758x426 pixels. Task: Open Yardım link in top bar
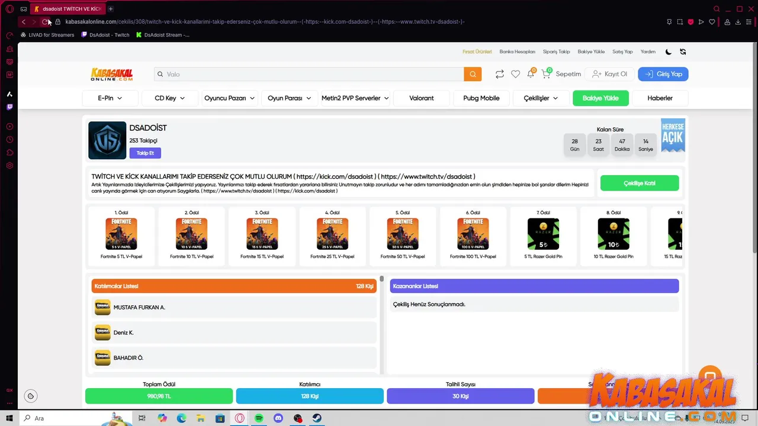point(648,51)
